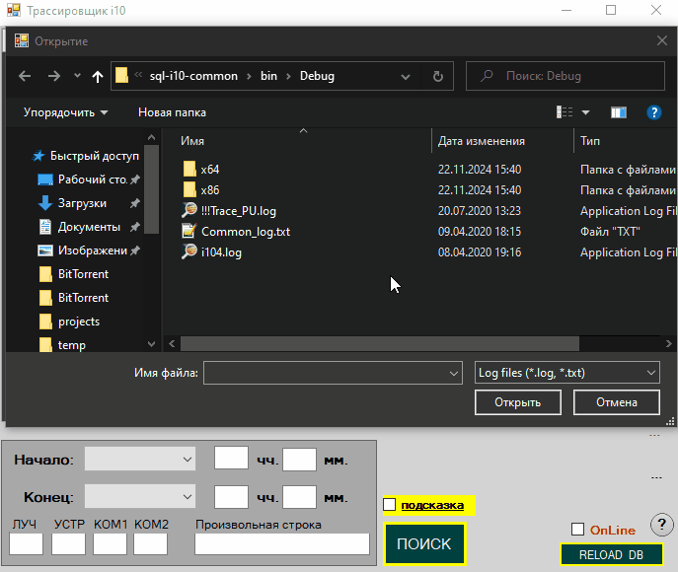The image size is (678, 572).
Task: Open the Начало date dropdown
Action: pyautogui.click(x=140, y=460)
